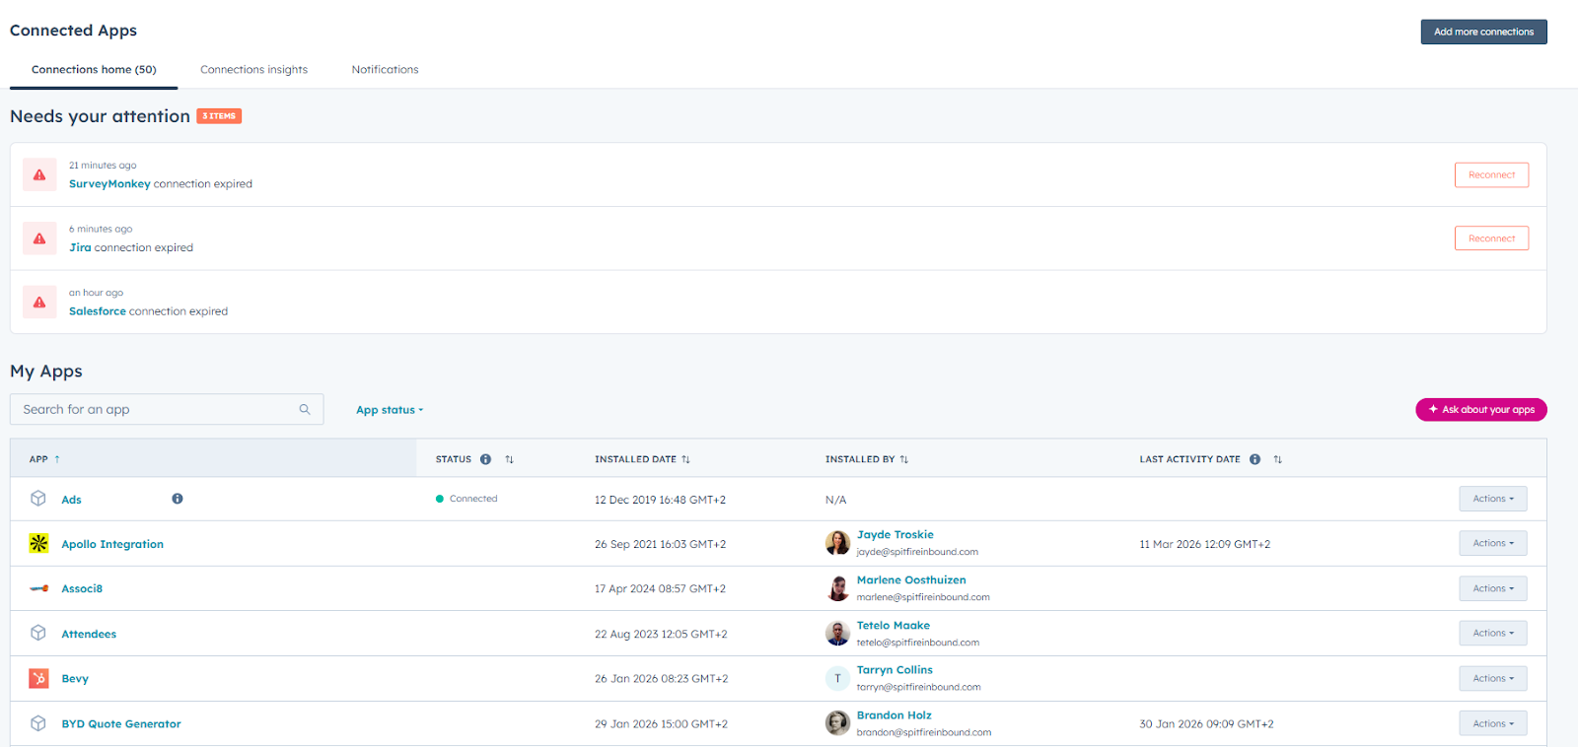Open the Bevy app link
1578x747 pixels.
pyautogui.click(x=75, y=679)
